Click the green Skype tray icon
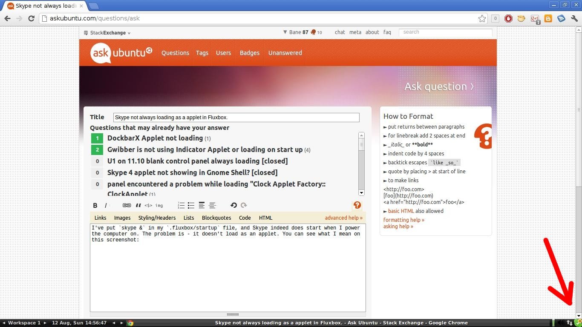582x327 pixels. pyautogui.click(x=578, y=323)
